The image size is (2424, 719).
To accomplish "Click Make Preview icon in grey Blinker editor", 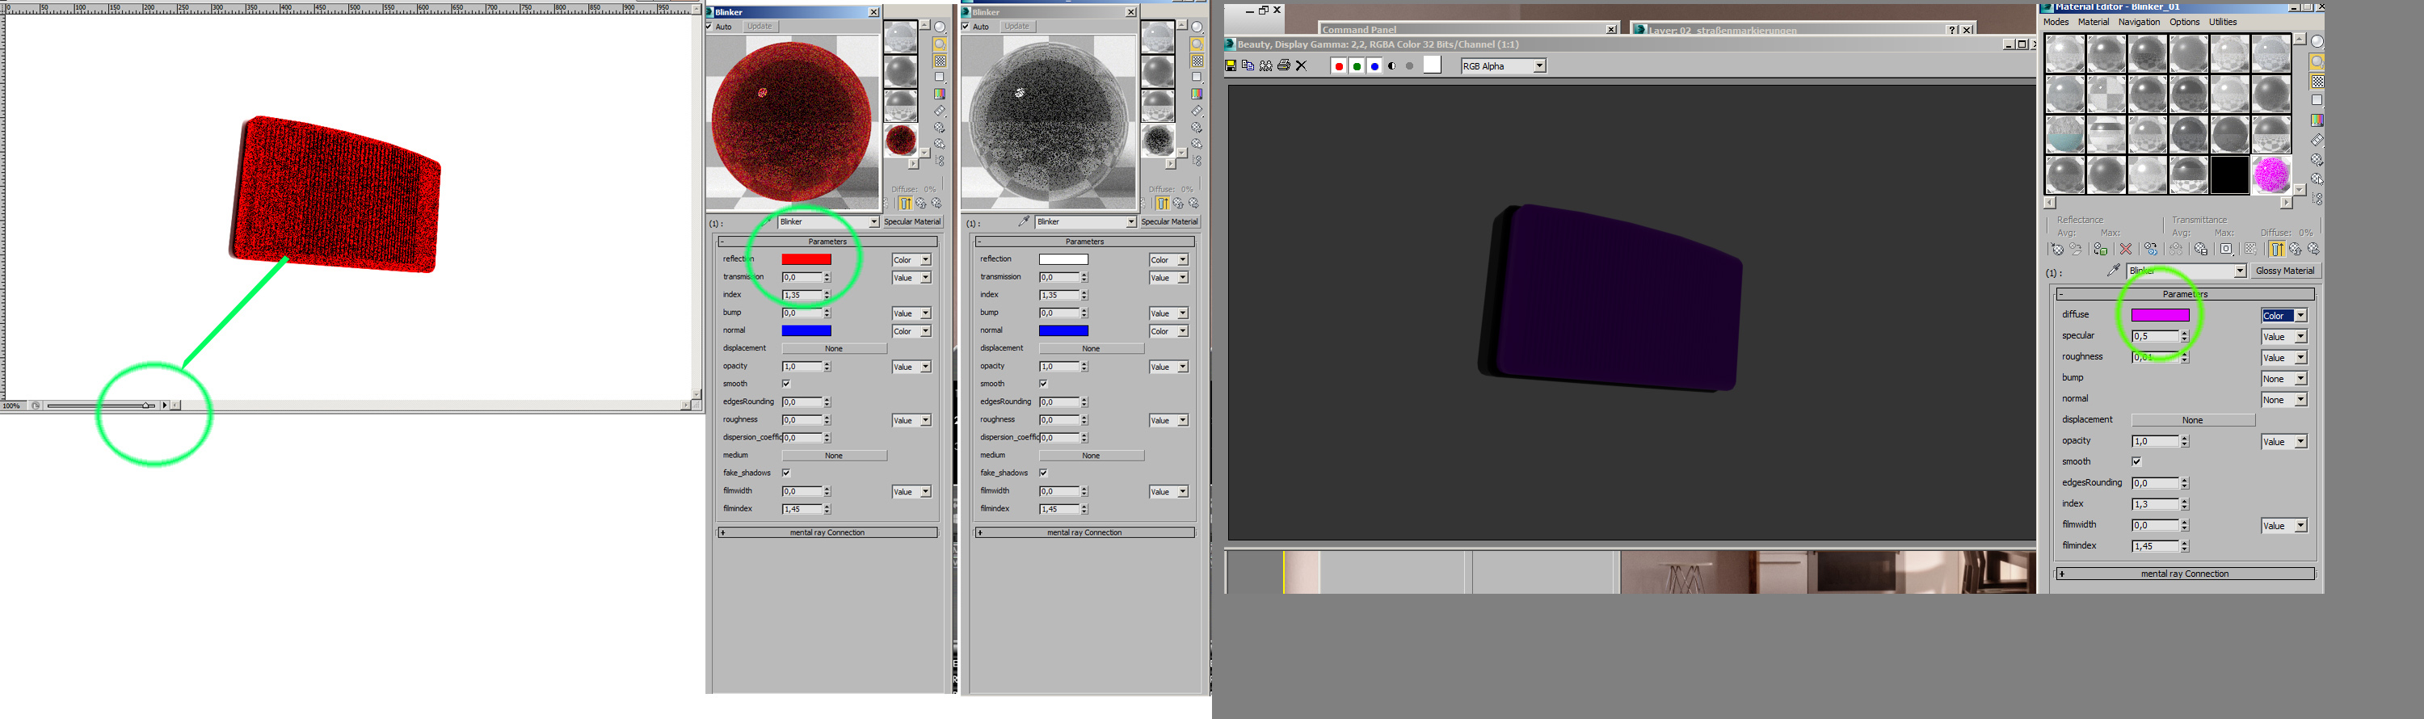I will pyautogui.click(x=1197, y=111).
